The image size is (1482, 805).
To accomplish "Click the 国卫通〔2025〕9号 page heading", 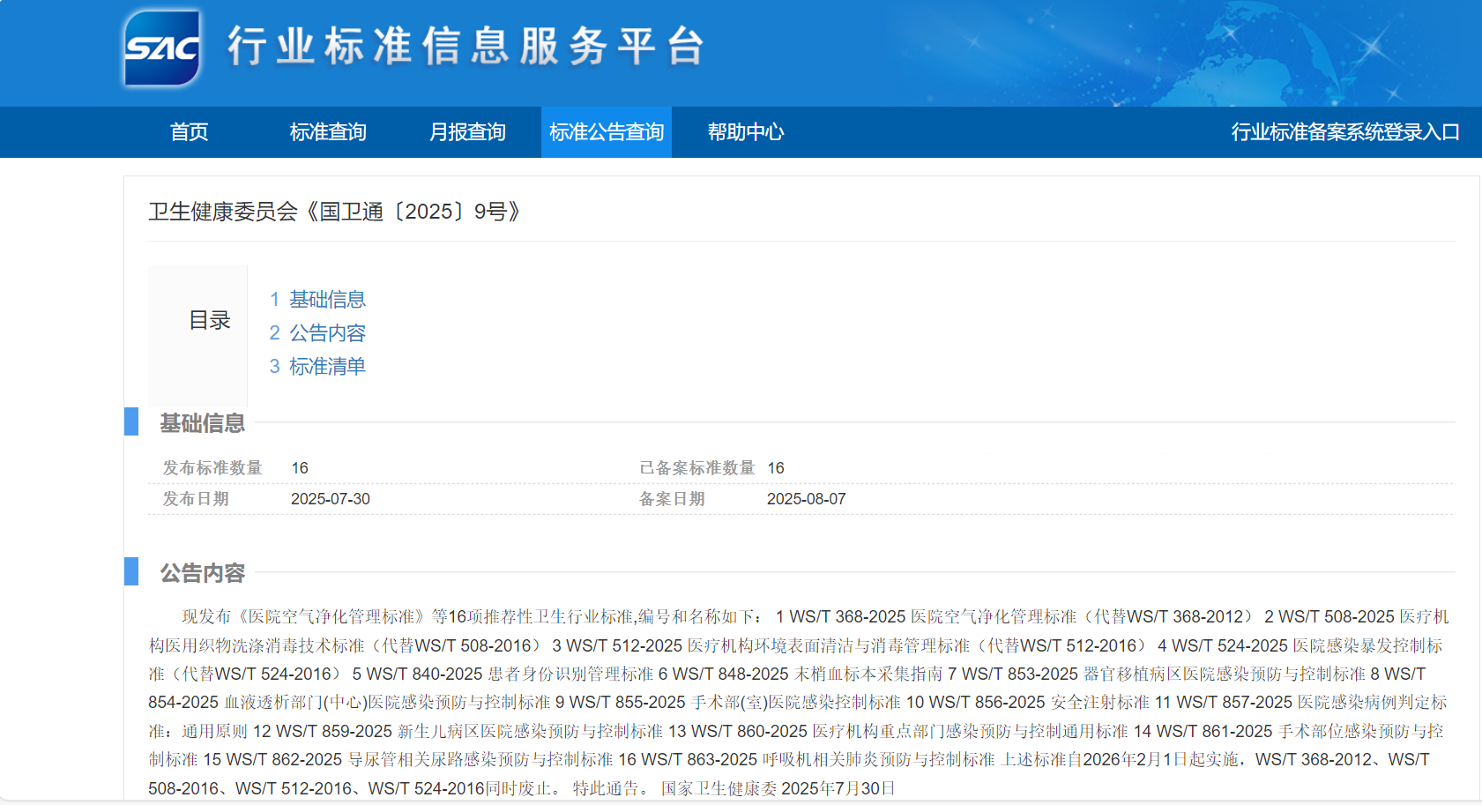I will [334, 212].
